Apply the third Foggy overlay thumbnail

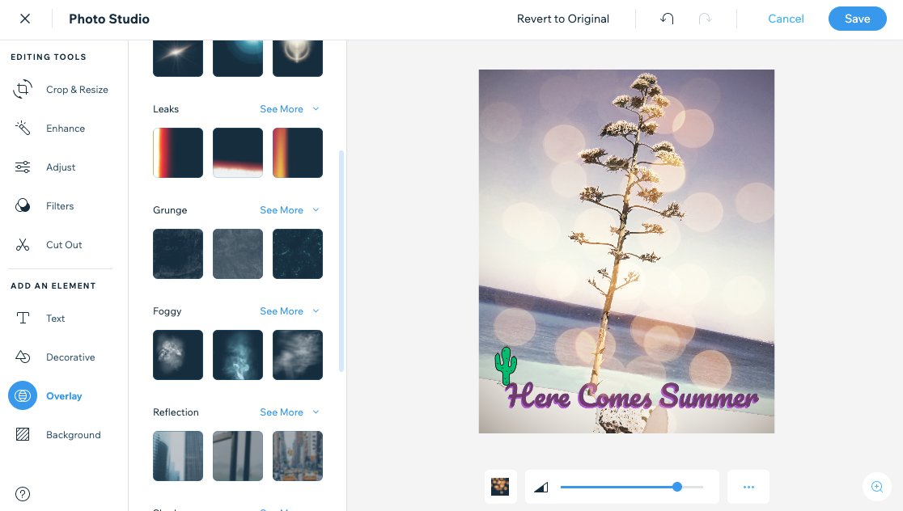point(298,354)
